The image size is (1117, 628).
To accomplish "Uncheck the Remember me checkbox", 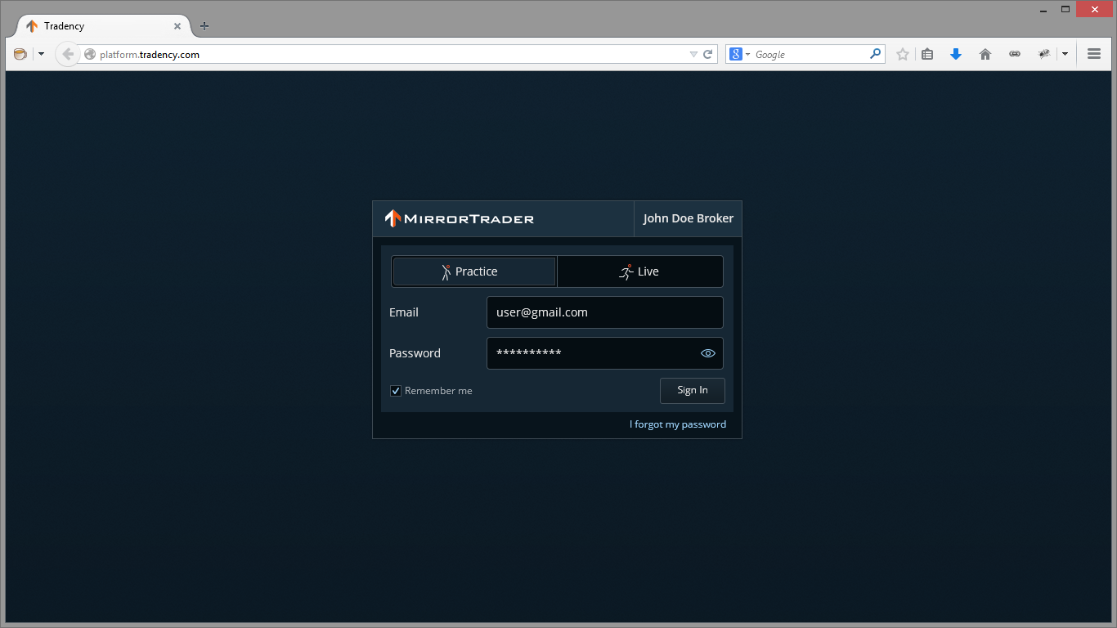I will coord(396,391).
